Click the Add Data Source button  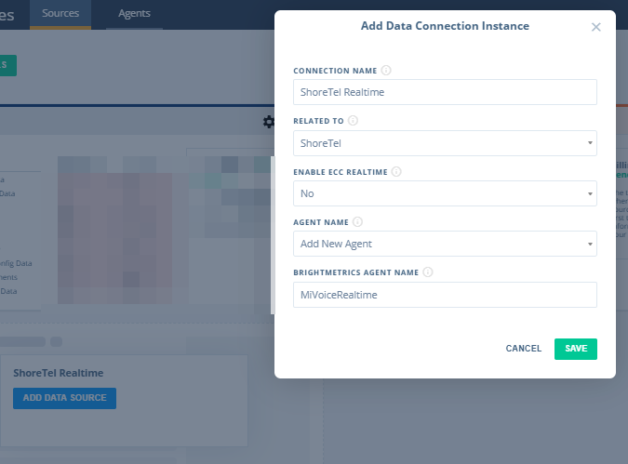[x=64, y=398]
